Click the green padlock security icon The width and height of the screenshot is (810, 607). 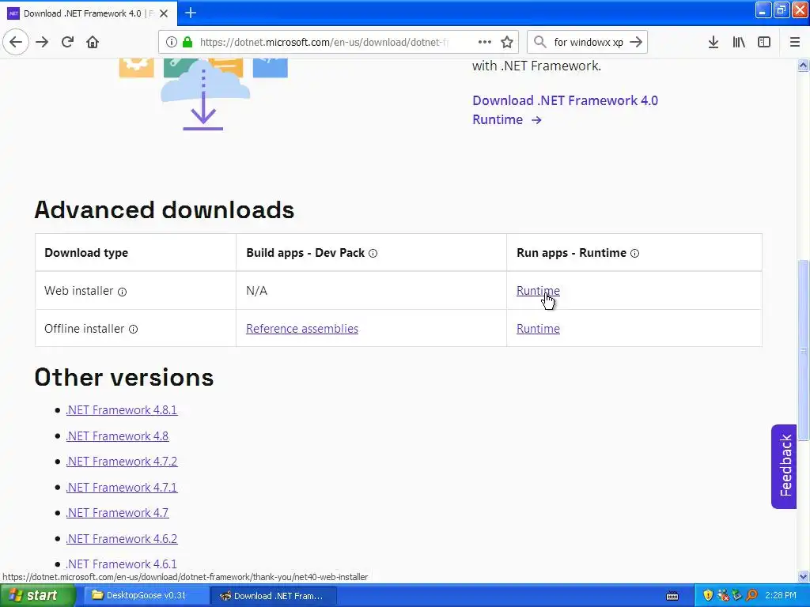(187, 42)
